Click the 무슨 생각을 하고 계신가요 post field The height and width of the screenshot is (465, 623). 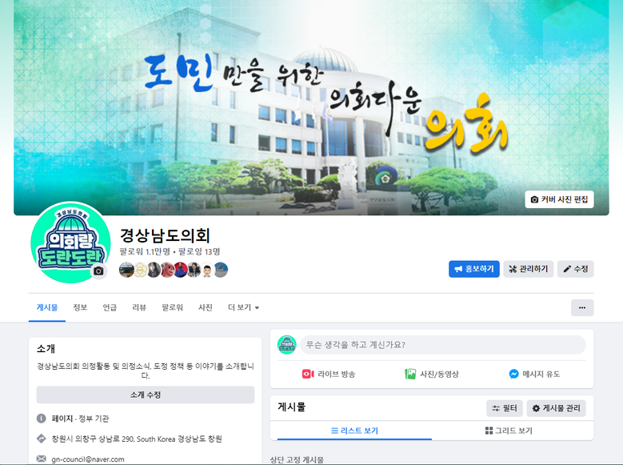[442, 344]
